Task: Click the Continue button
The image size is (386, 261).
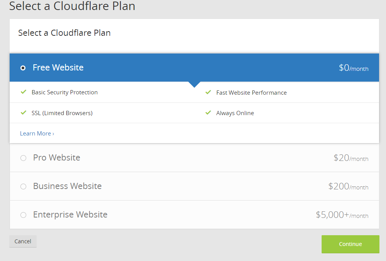Action: tap(350, 244)
